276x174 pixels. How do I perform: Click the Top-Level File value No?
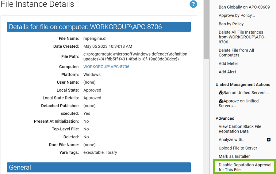tap(86, 129)
